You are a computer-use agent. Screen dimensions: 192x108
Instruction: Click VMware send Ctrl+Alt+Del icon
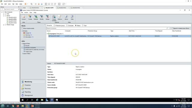coord(31,4)
